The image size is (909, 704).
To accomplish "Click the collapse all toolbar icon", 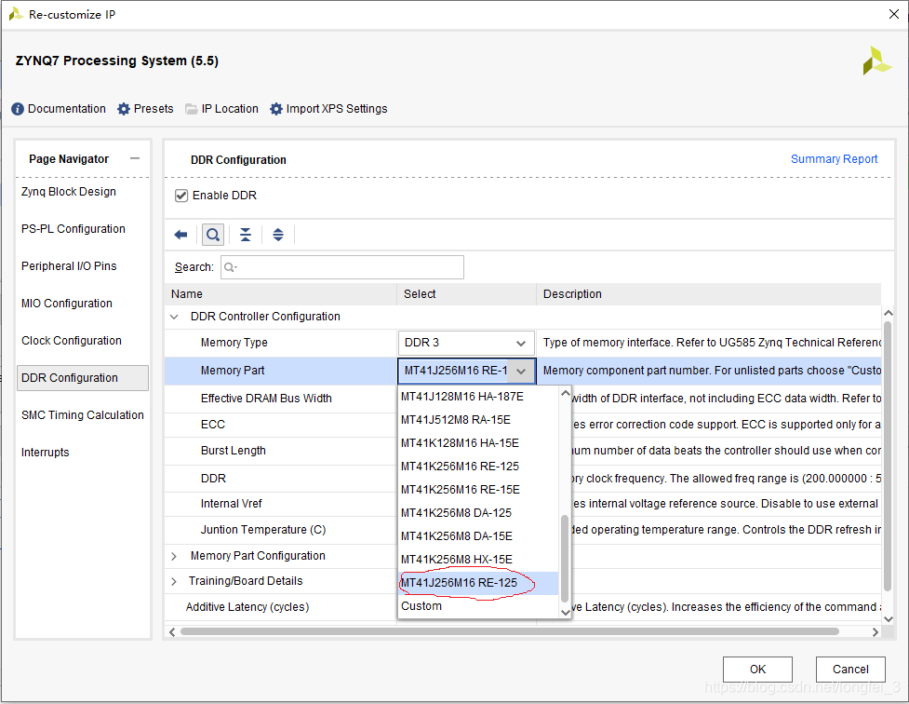I will (x=246, y=235).
